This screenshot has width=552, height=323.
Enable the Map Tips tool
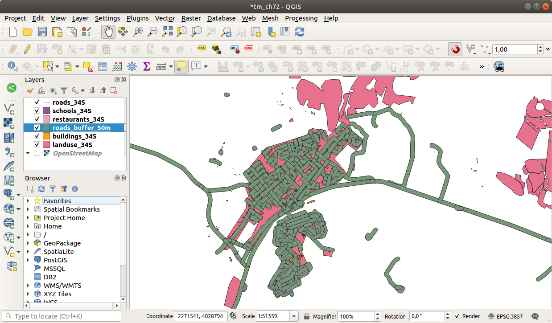pos(181,66)
